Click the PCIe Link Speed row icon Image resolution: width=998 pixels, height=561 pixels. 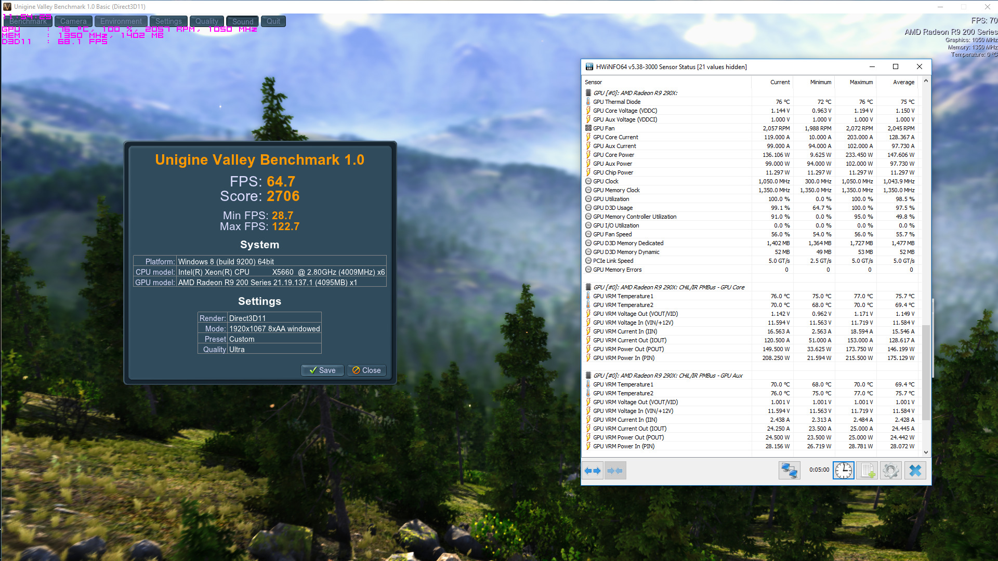click(588, 261)
